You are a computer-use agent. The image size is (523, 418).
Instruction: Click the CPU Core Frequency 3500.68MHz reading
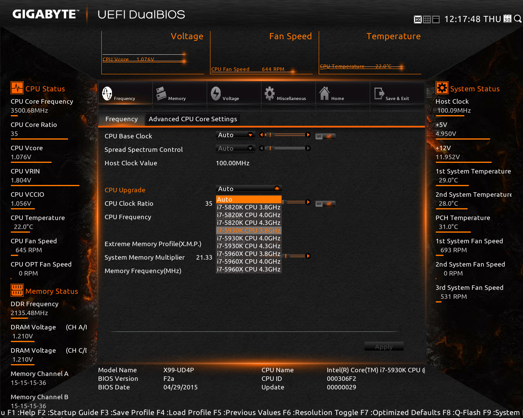pos(29,111)
